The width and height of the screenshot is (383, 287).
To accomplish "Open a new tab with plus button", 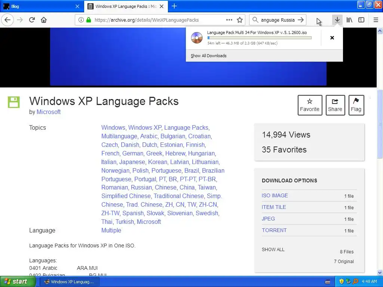I will pyautogui.click(x=174, y=6).
